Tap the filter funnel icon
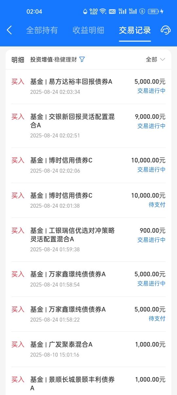Image resolution: width=177 pixels, height=395 pixels. [82, 60]
